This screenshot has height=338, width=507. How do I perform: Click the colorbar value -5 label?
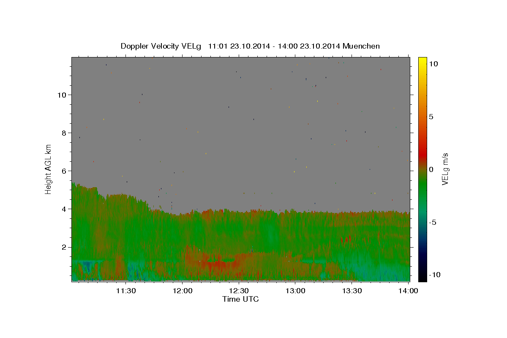pyautogui.click(x=432, y=222)
